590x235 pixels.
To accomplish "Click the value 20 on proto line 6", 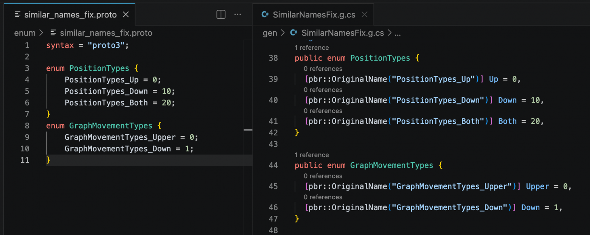I will [166, 103].
